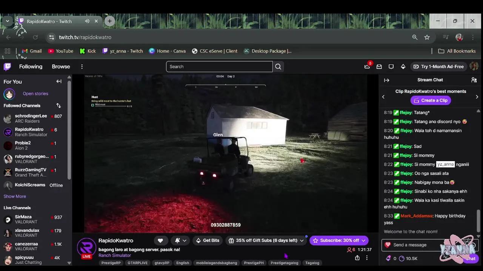The image size is (483, 271).
Task: Open the Chrome apps grid shortcut
Action: (7, 51)
